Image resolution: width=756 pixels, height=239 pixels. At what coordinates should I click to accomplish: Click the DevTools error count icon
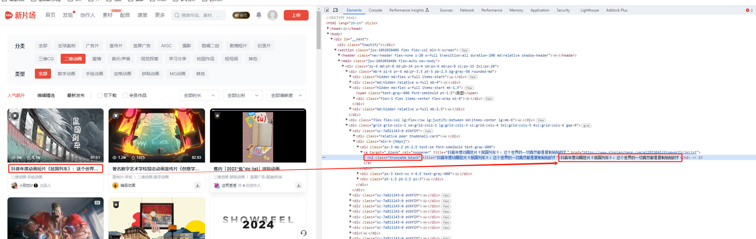[x=747, y=10]
